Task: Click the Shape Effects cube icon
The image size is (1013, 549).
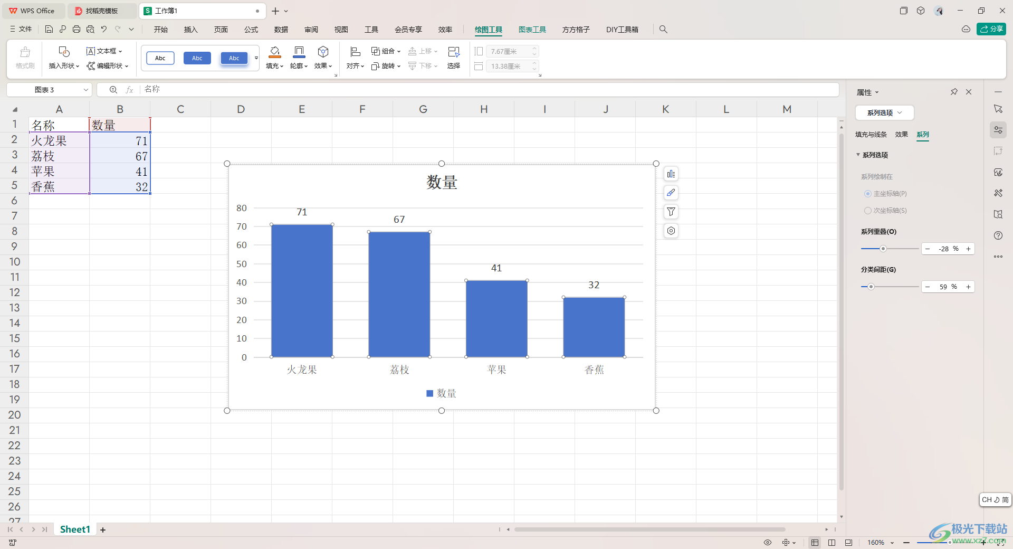Action: (x=323, y=52)
